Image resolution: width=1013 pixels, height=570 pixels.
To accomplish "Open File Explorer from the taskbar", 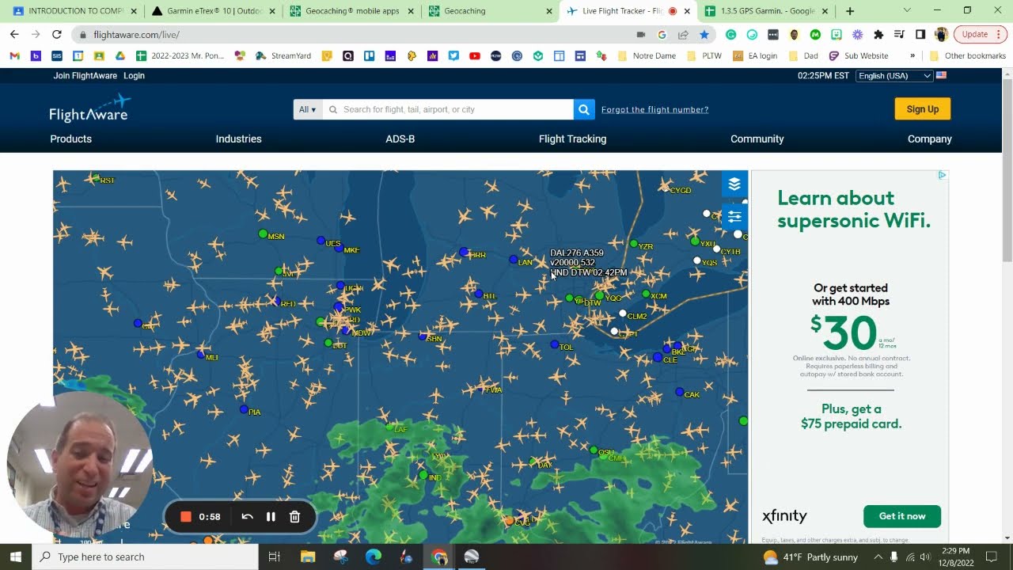I will (308, 557).
